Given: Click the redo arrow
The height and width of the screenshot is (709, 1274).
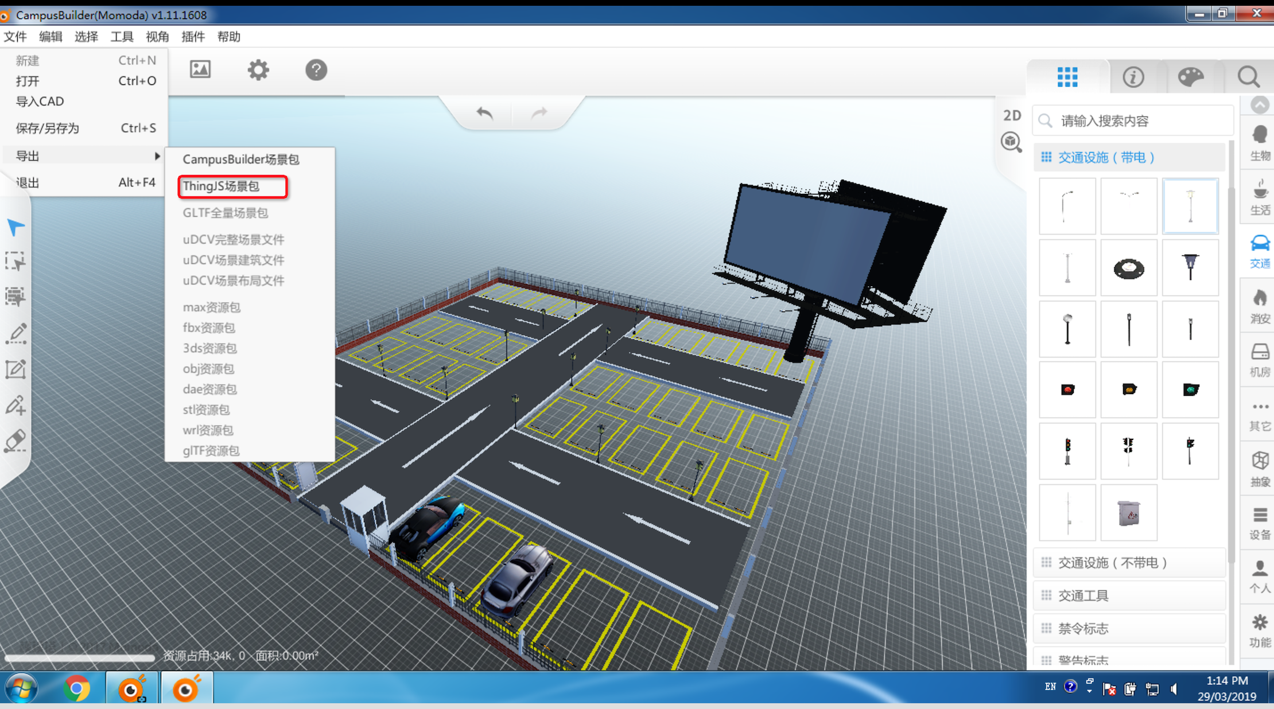Looking at the screenshot, I should 539,113.
